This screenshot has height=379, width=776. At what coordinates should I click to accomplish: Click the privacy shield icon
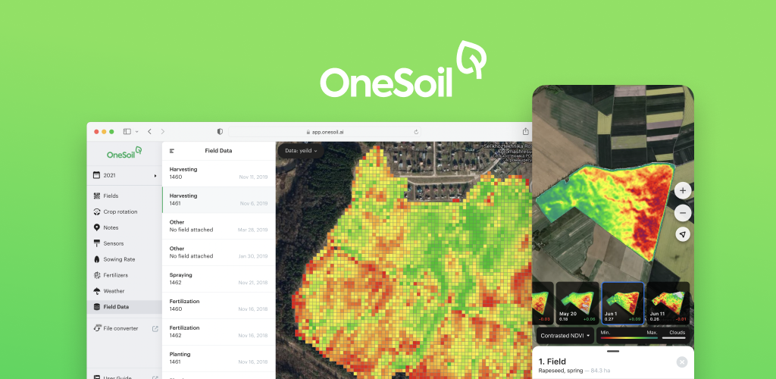(x=220, y=132)
